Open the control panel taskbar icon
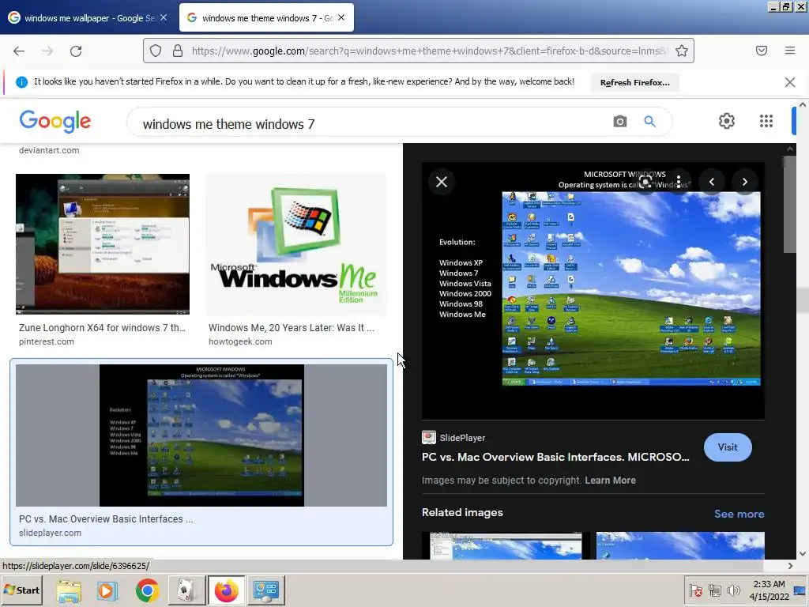809x607 pixels. coord(266,590)
